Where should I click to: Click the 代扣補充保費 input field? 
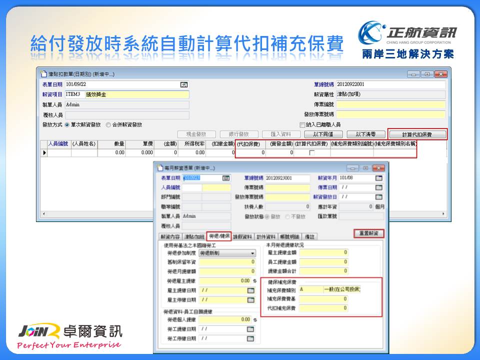[x=323, y=308]
